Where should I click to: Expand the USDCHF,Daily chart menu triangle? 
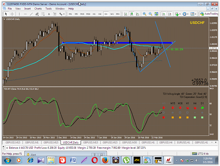click(4, 19)
